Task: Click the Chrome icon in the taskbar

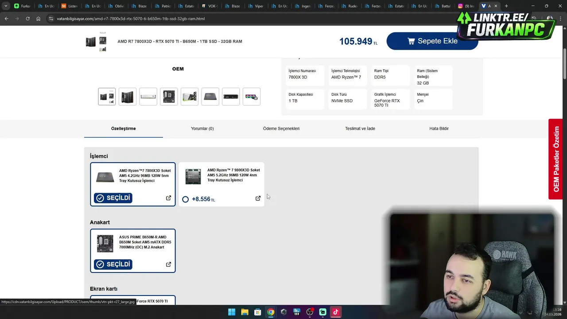Action: [271, 312]
